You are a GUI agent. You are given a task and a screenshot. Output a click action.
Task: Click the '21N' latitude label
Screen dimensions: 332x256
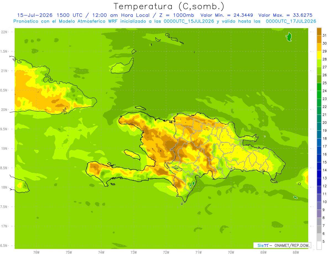click(x=4, y=71)
